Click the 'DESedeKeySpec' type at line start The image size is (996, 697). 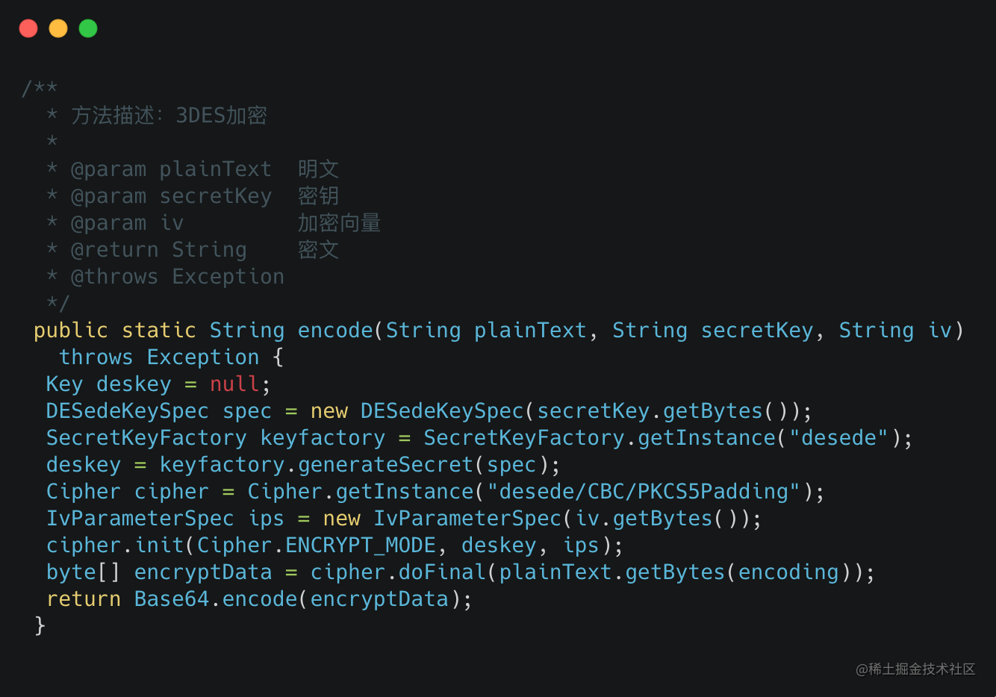point(128,410)
